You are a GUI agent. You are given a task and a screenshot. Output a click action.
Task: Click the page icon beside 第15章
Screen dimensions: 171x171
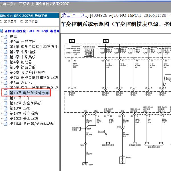coord(6,119)
